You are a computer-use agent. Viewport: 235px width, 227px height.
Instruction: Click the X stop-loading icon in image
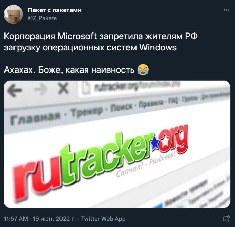point(63,88)
